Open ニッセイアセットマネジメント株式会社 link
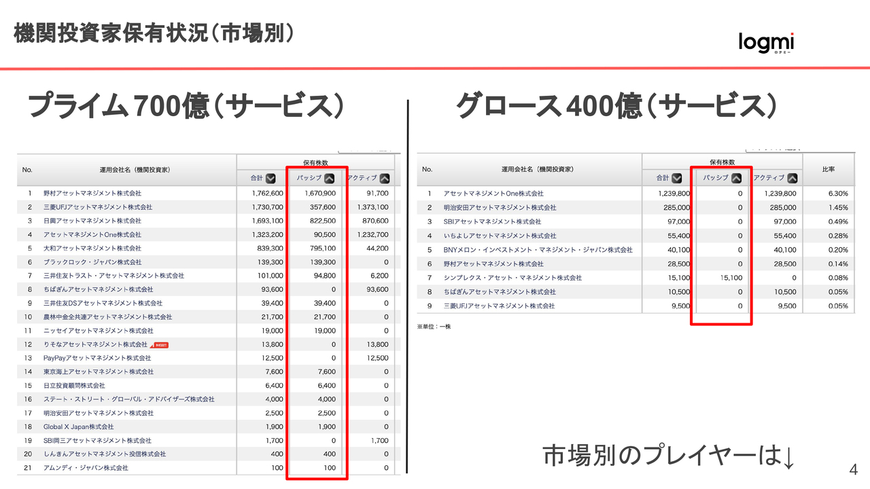The height and width of the screenshot is (489, 870). pos(99,331)
